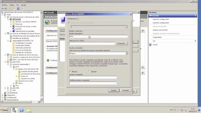This screenshot has width=201, height=113.
Task: Click Propiedades in Acciones pane
Action: click(157, 37)
